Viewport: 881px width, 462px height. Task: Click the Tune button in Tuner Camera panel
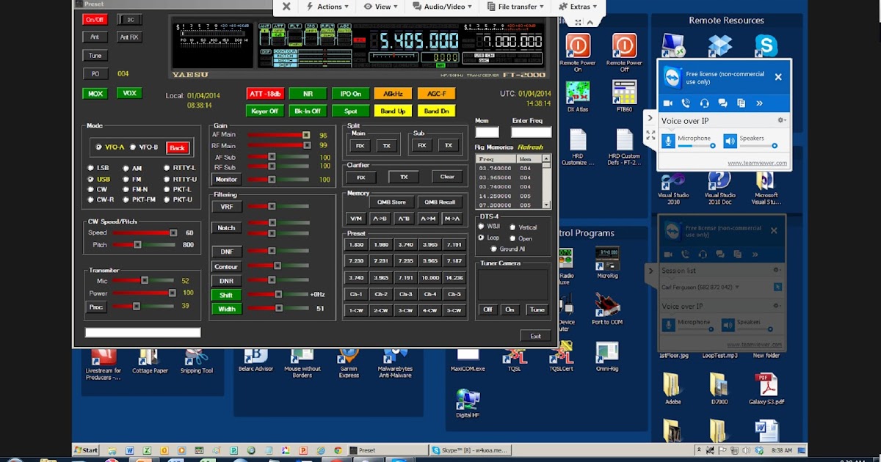[537, 309]
